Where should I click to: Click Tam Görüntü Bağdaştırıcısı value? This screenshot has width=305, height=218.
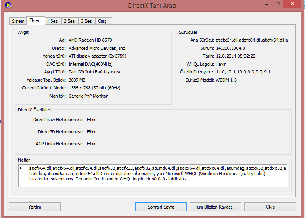pos(94,72)
